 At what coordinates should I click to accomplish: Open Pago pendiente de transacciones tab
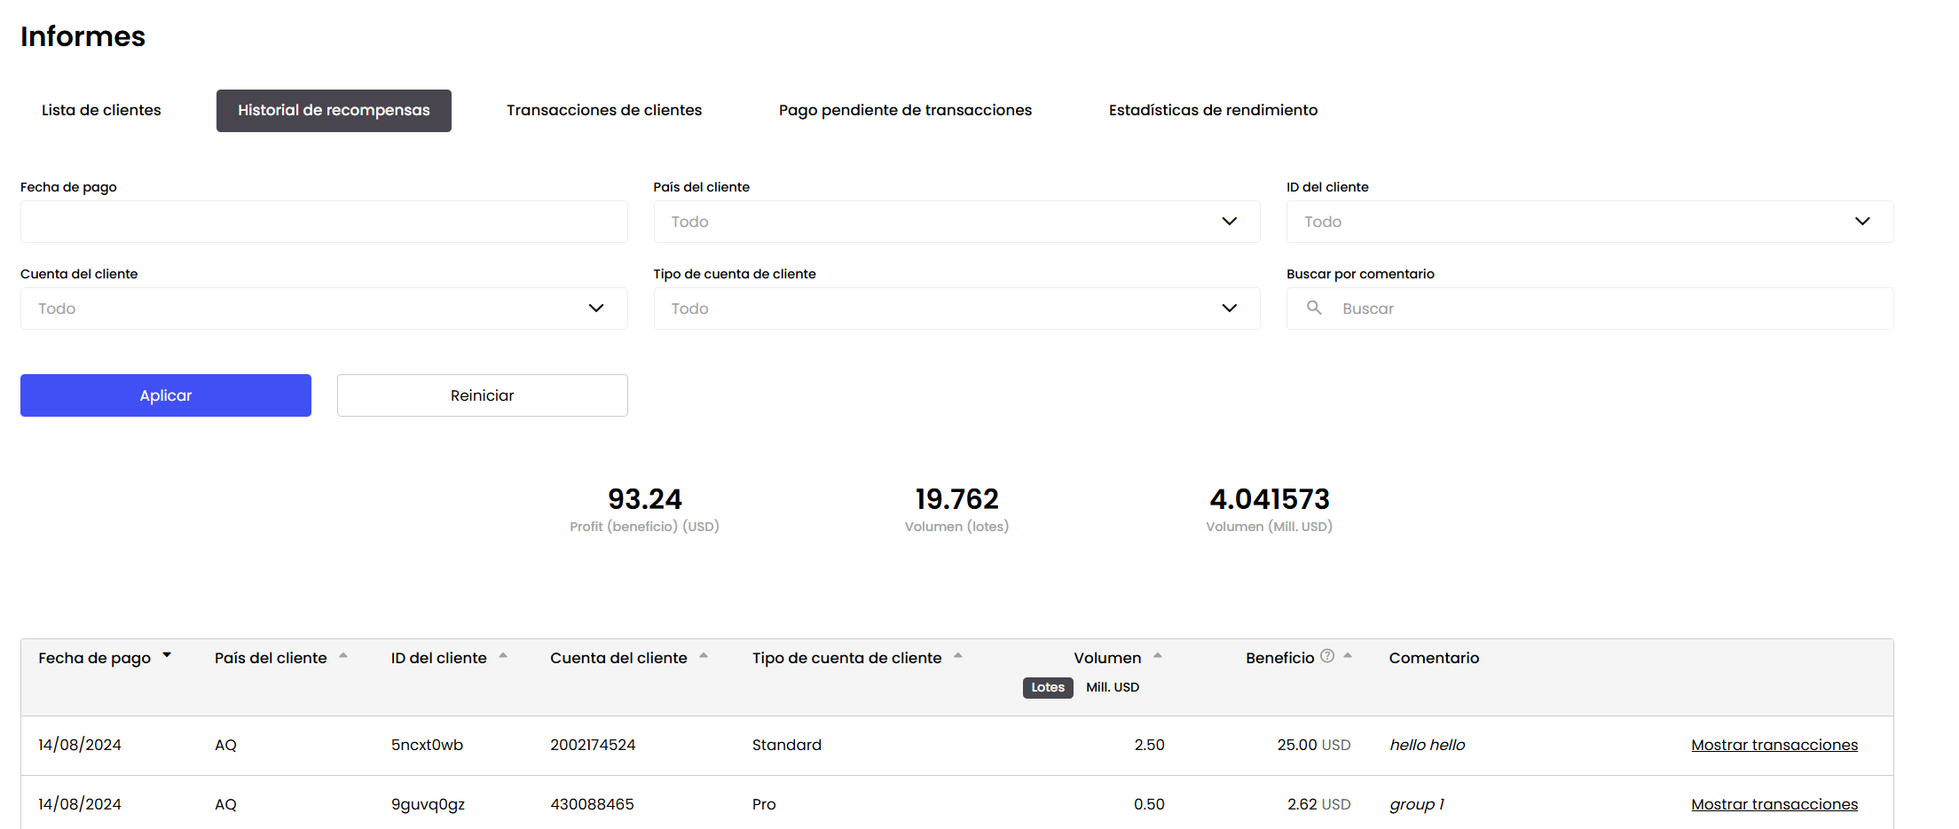point(905,110)
